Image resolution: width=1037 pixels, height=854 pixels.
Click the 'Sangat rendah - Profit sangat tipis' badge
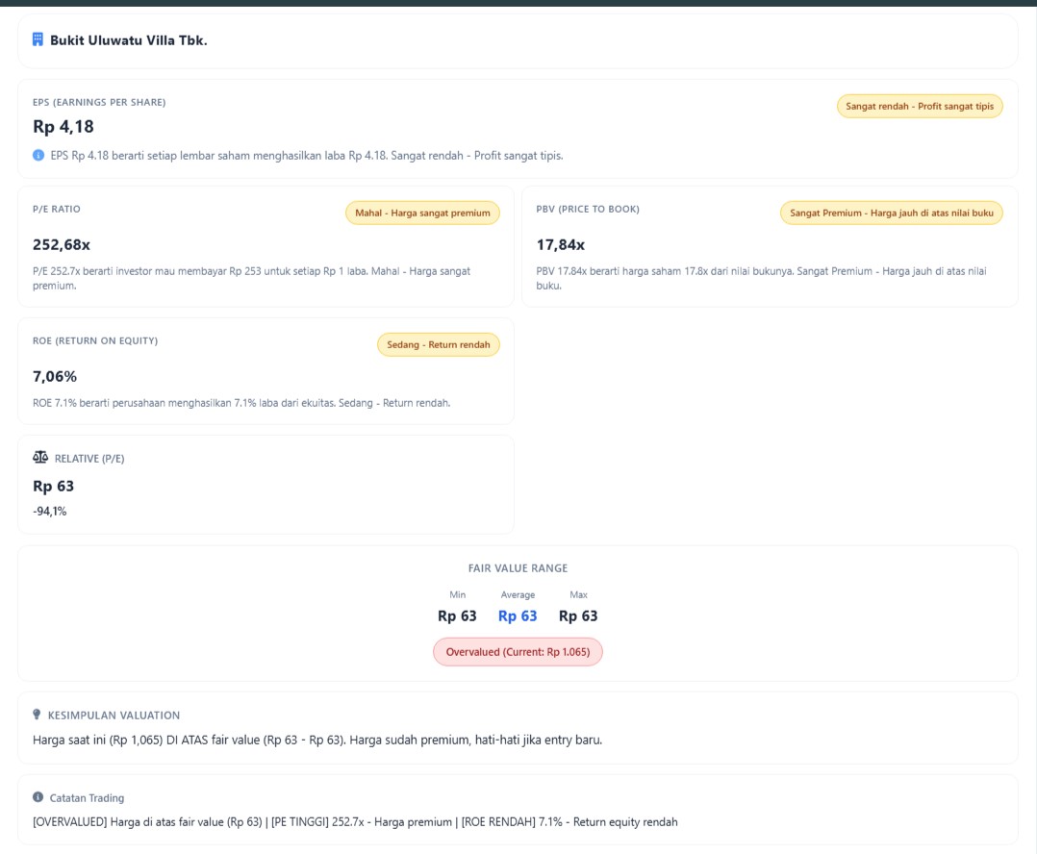tap(919, 106)
